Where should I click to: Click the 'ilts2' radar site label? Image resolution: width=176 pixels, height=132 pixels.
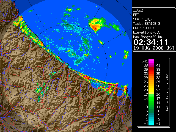(138, 10)
